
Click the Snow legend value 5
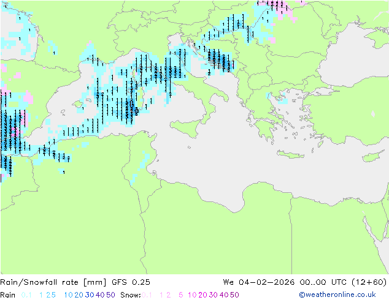[x=181, y=295]
